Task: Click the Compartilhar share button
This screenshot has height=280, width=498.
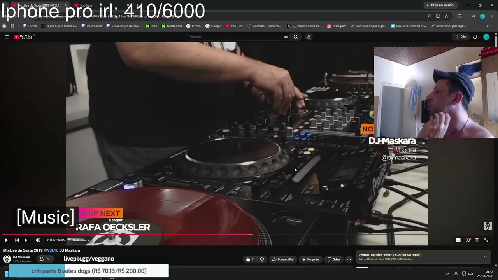Action: coord(283,259)
